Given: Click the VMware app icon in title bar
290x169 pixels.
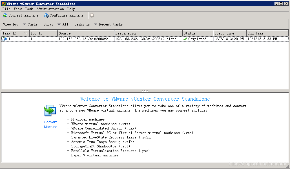Looking at the screenshot, I should (x=3, y=4).
